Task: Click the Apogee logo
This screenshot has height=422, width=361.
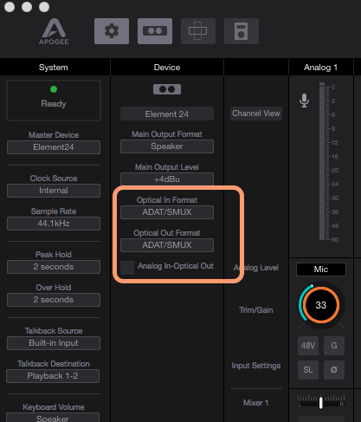Action: click(x=54, y=32)
